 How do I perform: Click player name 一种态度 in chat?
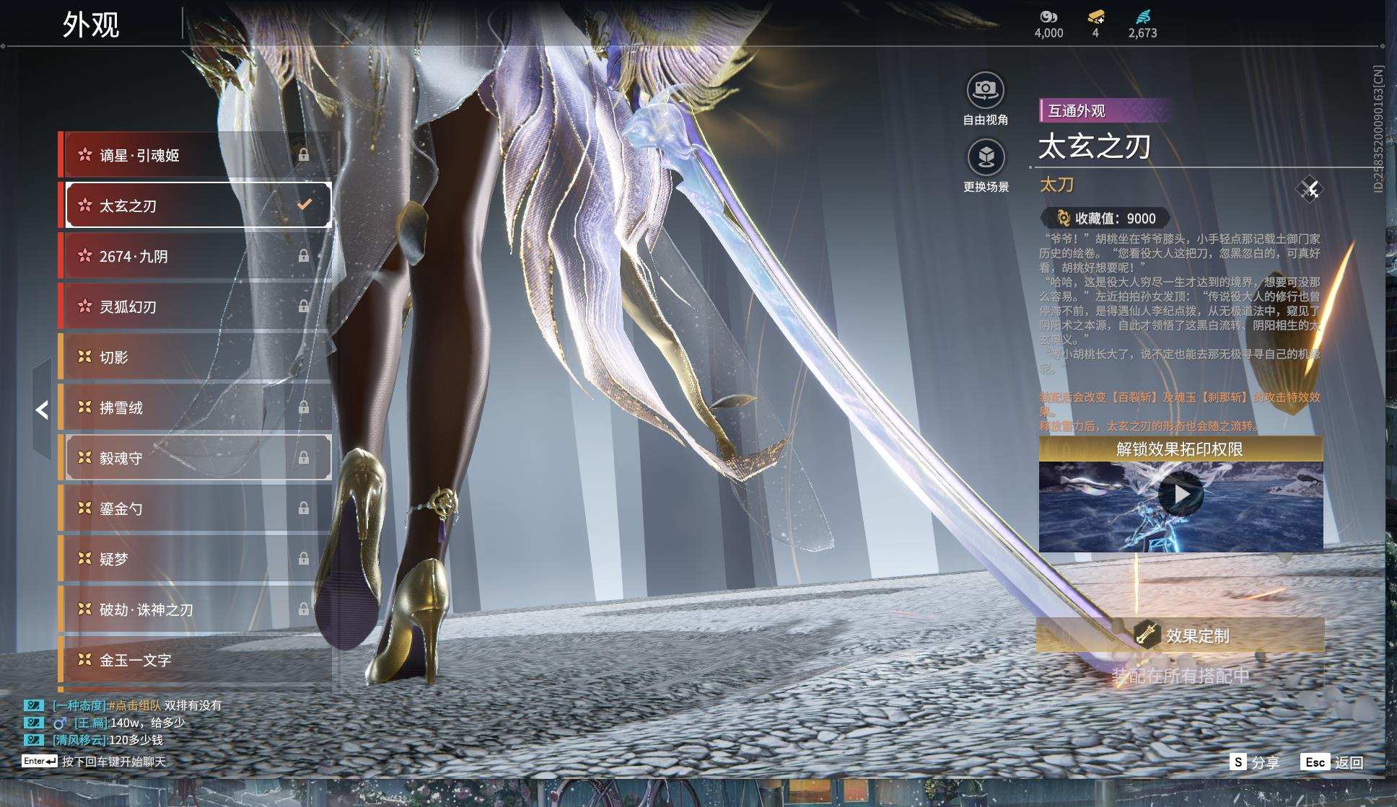tap(80, 705)
